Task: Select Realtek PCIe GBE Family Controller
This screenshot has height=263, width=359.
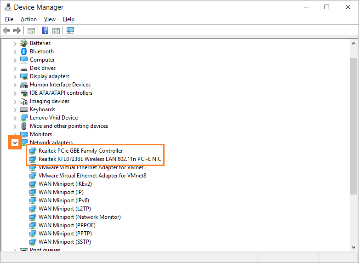Action: click(81, 151)
